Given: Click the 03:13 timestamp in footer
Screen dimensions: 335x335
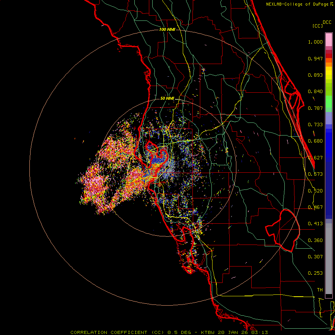Looking at the screenshot, I should click(x=259, y=332).
